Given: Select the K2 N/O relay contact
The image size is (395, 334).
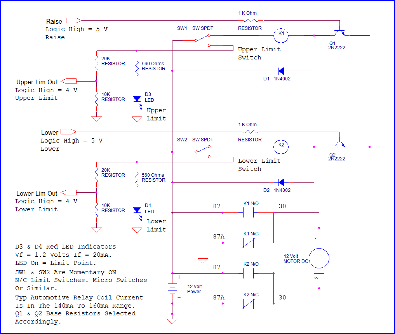Looking at the screenshot, I should 249,273.
